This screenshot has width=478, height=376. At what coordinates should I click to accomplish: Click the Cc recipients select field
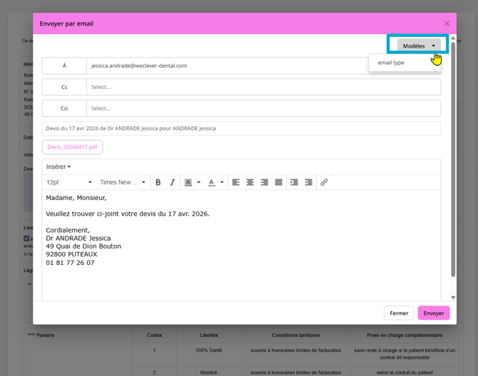pos(263,87)
